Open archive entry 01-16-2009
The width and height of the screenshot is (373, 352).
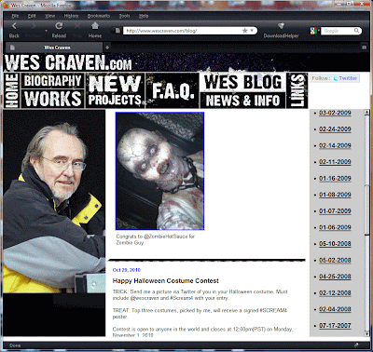point(335,178)
